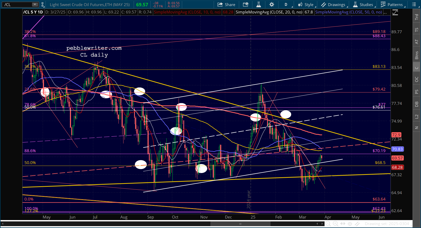Expand the /CL symbol dropdown arrow

[35, 4]
